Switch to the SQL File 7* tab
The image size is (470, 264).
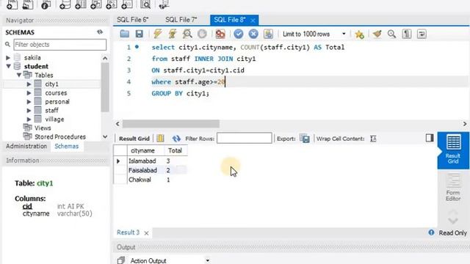coord(181,20)
